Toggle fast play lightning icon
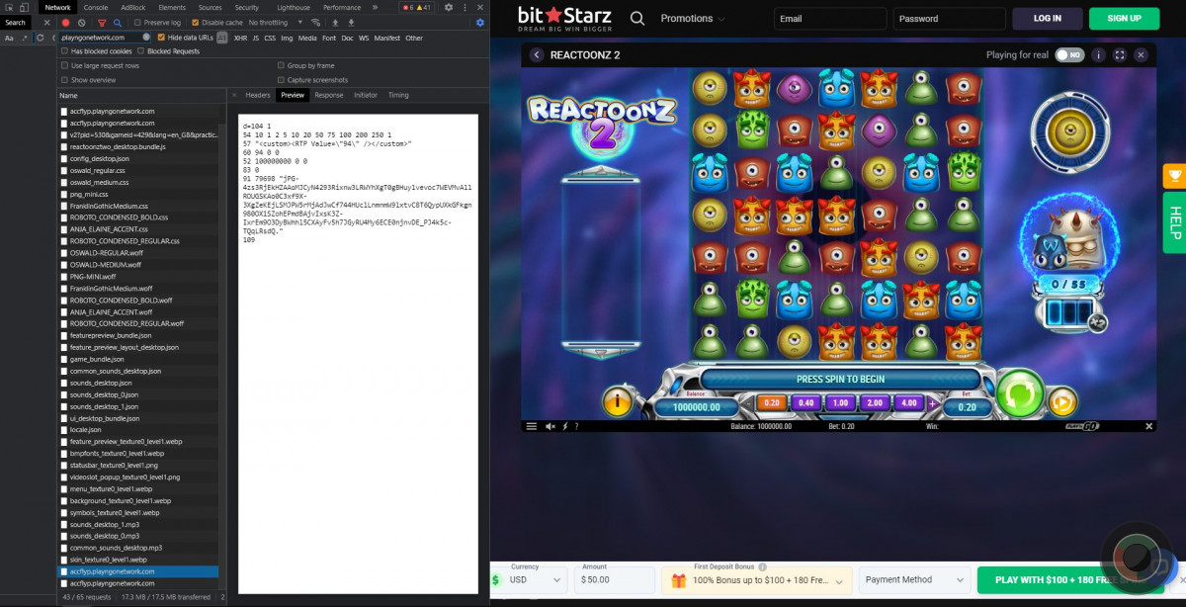The height and width of the screenshot is (607, 1186). (x=565, y=426)
